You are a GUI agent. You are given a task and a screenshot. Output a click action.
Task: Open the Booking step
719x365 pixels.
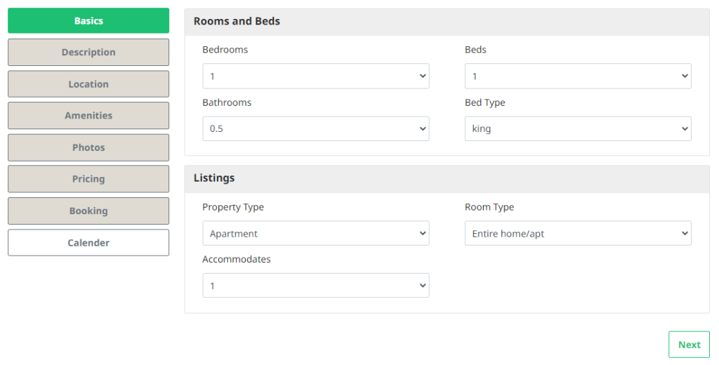pos(88,211)
